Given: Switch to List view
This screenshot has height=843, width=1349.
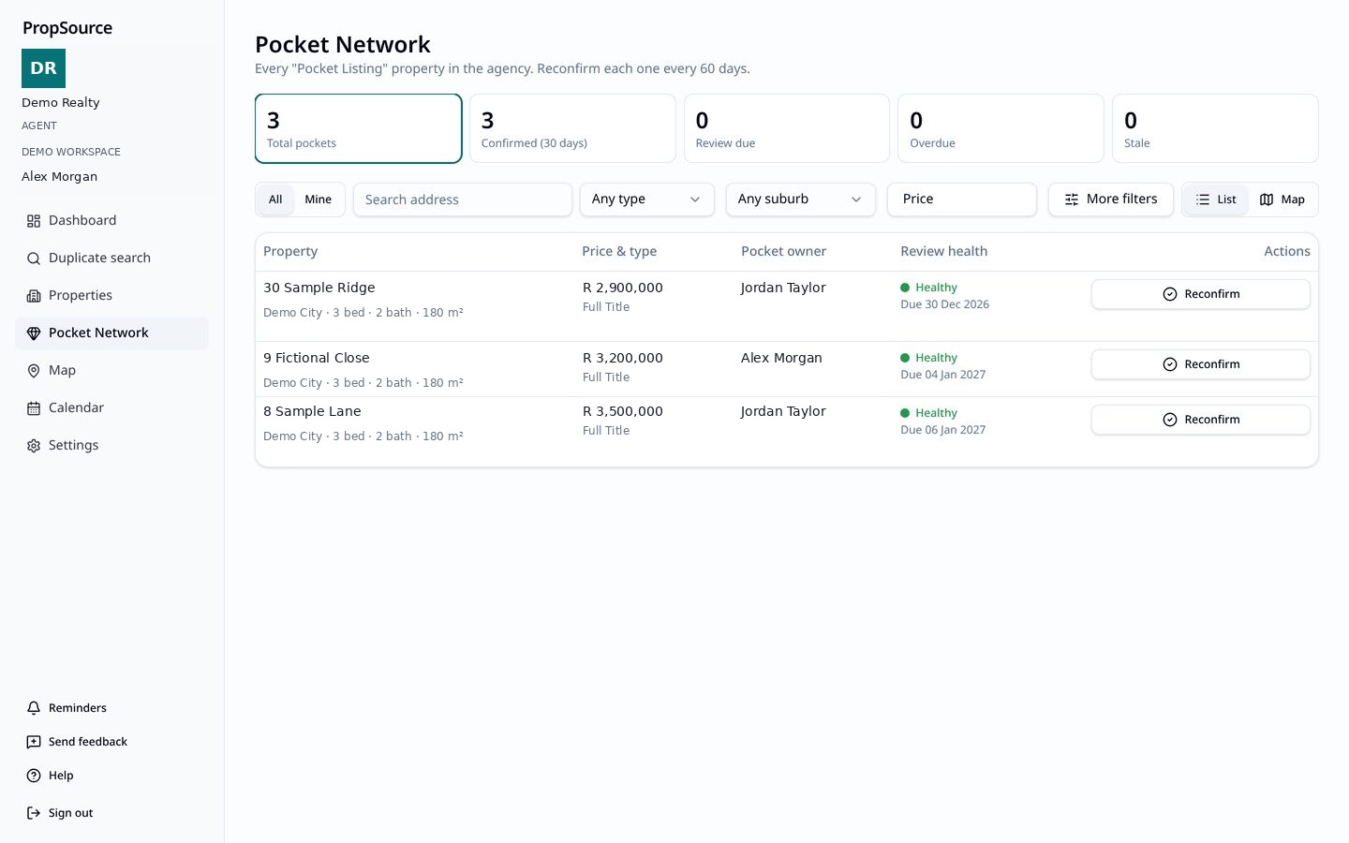Looking at the screenshot, I should [1216, 200].
